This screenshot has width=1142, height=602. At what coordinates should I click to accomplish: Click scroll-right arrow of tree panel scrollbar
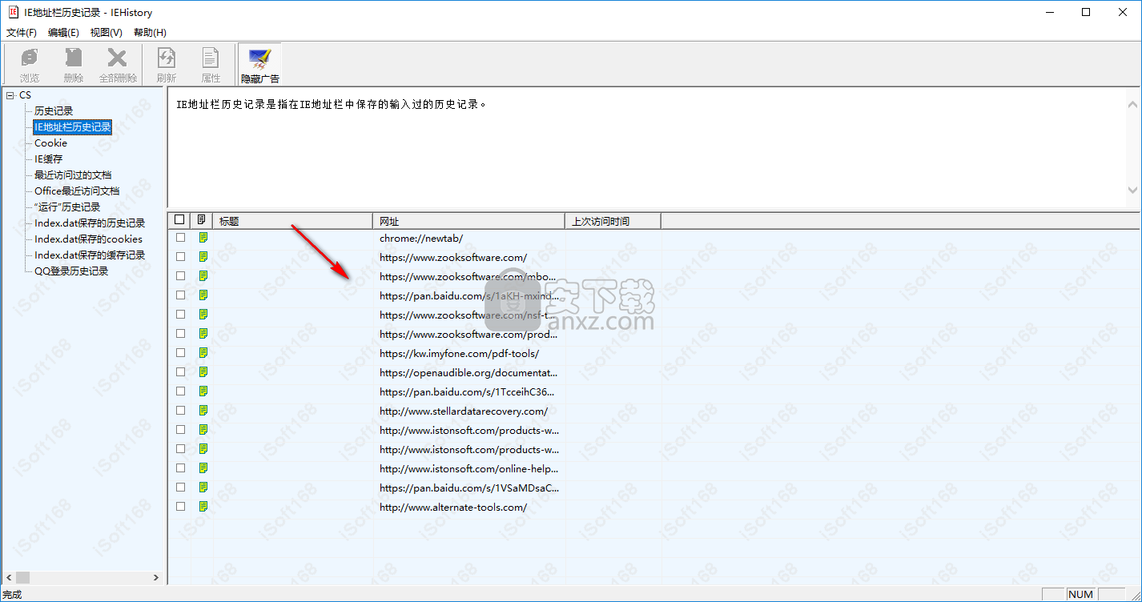[x=156, y=577]
